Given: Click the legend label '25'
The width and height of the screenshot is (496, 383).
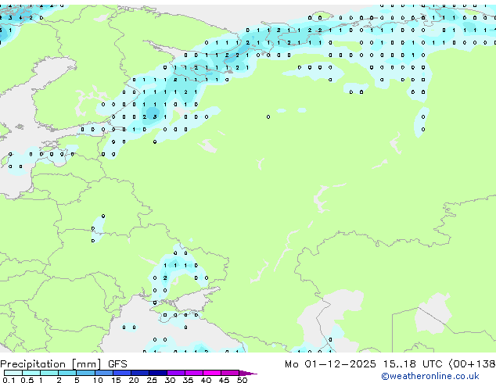Looking at the screenshot, I should click(152, 380).
